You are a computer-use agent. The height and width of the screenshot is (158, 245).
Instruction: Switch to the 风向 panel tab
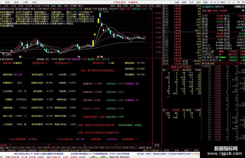click(196, 150)
